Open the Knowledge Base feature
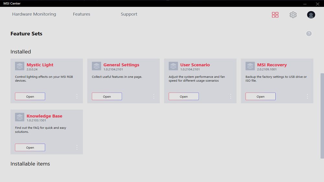Image resolution: width=324 pixels, height=182 pixels. 30,147
